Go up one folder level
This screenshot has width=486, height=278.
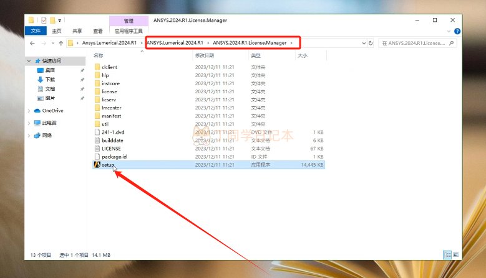(x=61, y=44)
